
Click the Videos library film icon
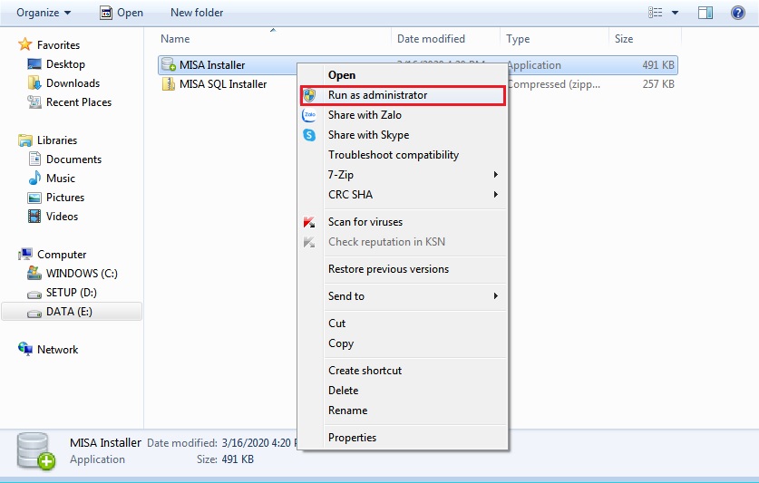tap(34, 217)
